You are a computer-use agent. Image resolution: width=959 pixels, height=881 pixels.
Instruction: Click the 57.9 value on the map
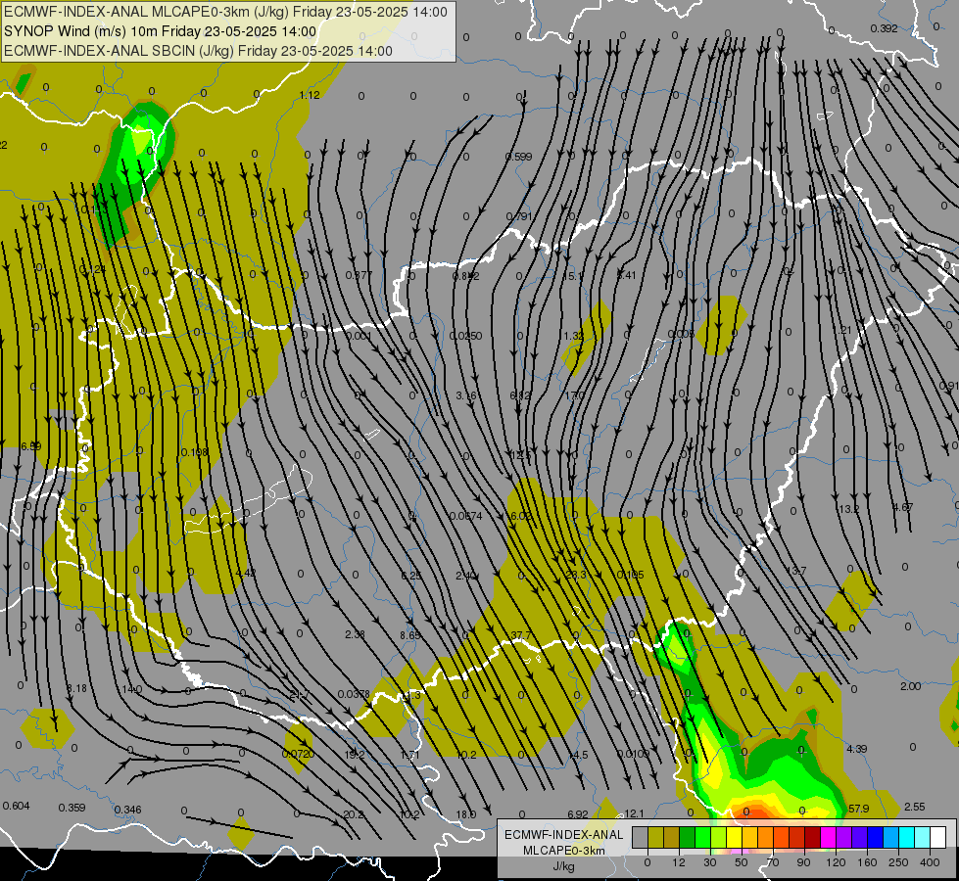pos(859,809)
